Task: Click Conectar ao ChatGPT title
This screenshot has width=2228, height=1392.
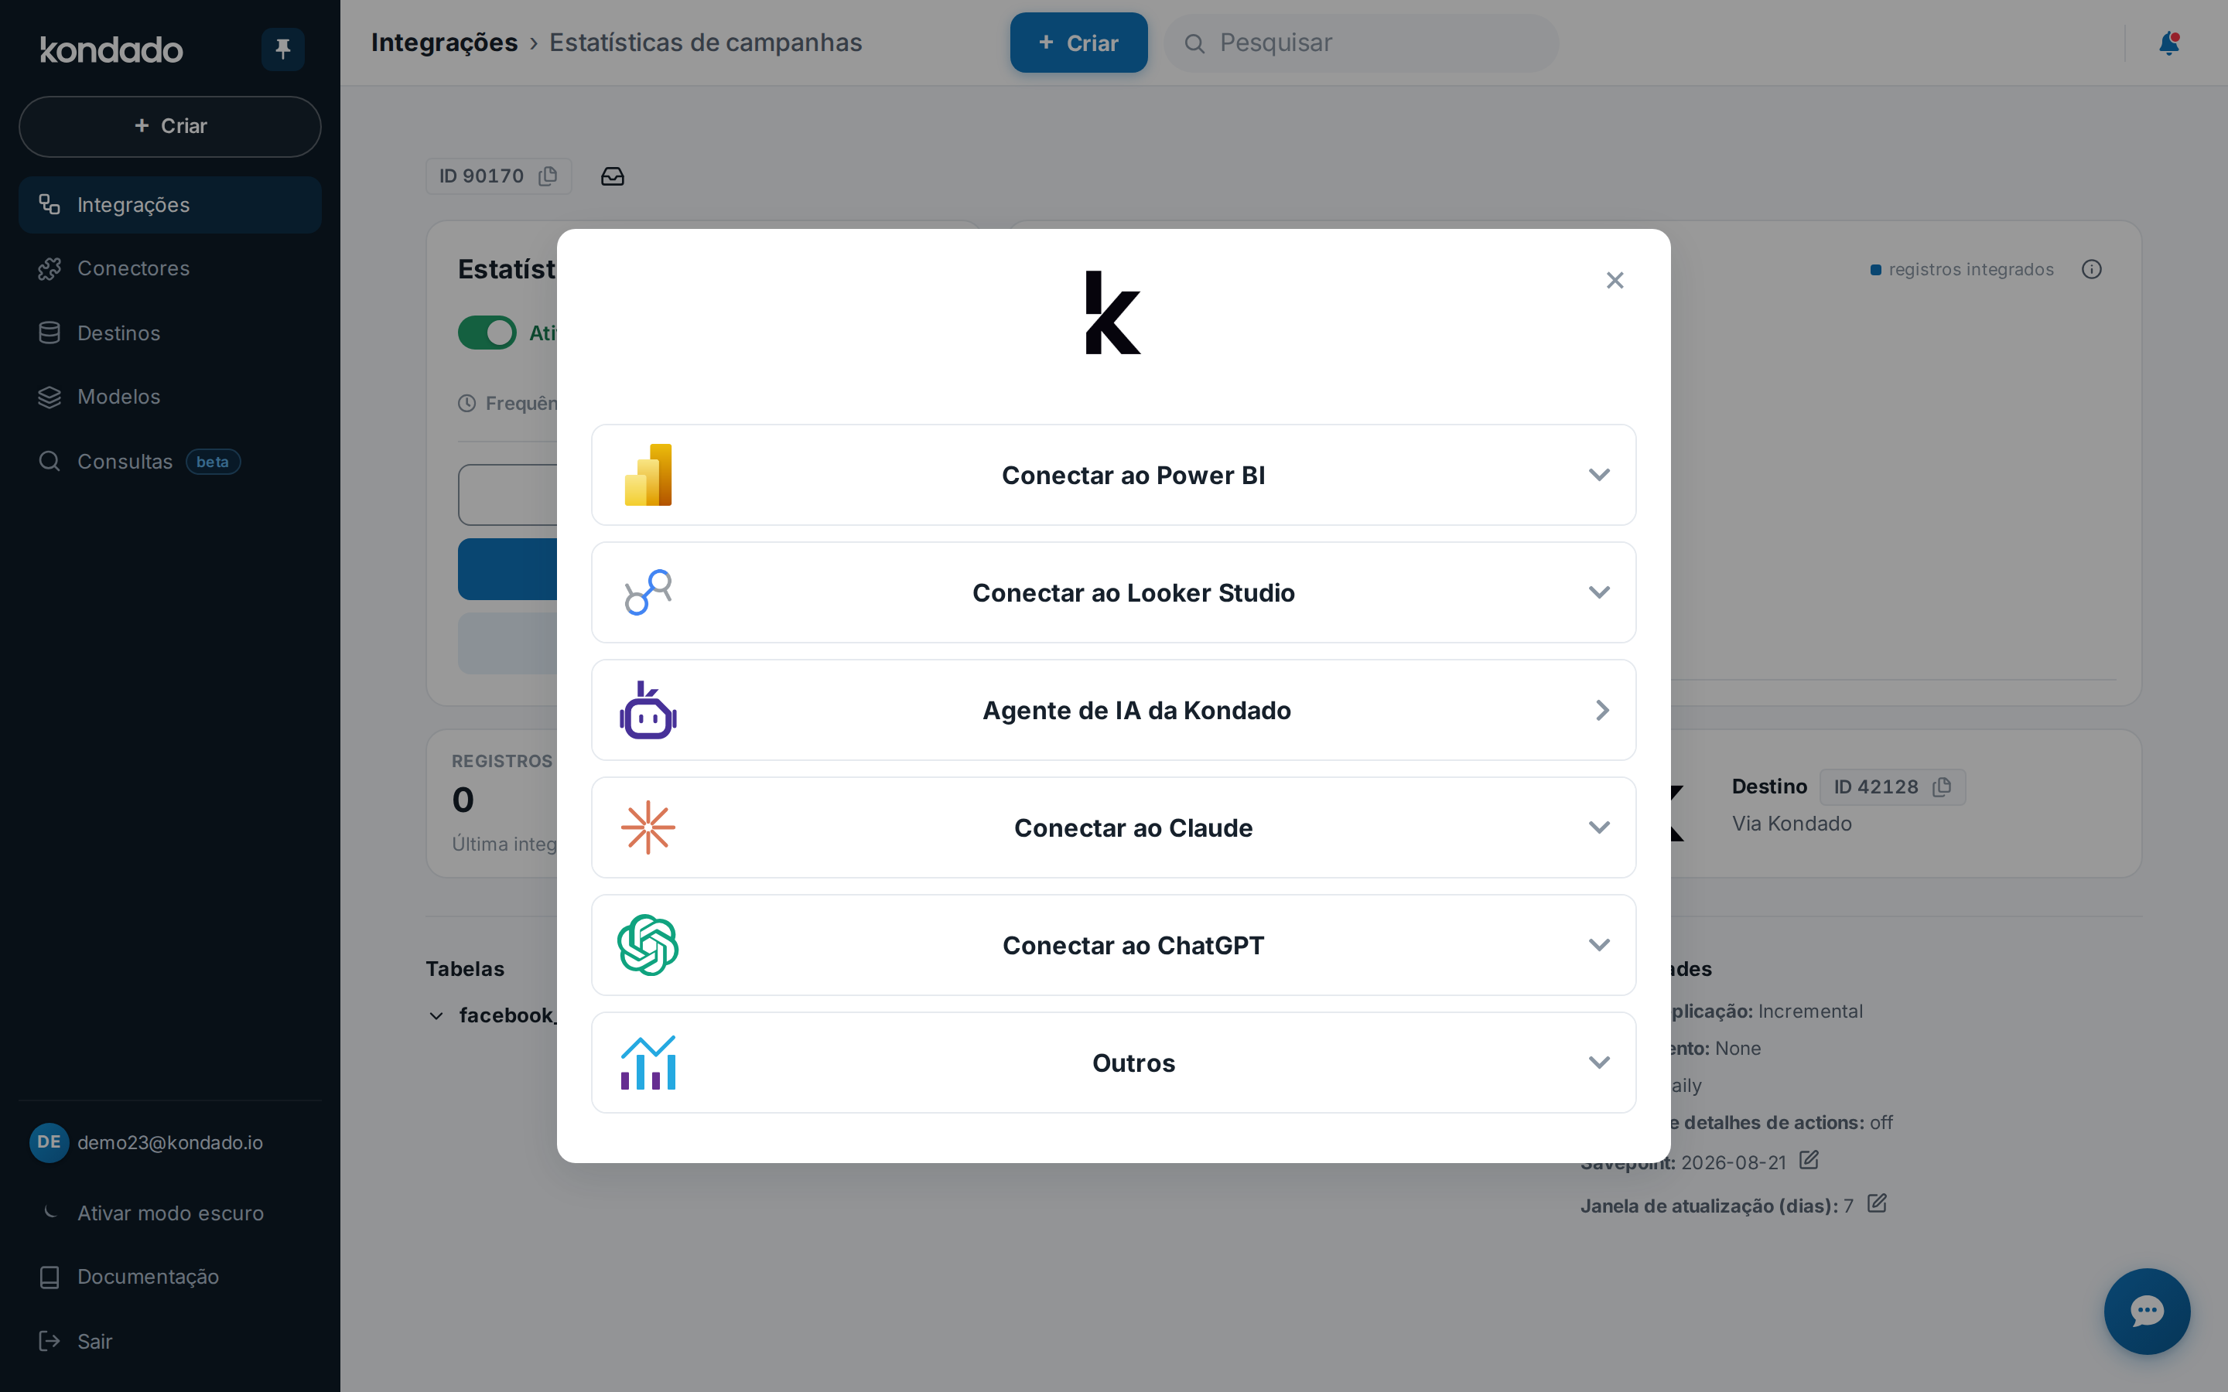Action: pos(1133,944)
